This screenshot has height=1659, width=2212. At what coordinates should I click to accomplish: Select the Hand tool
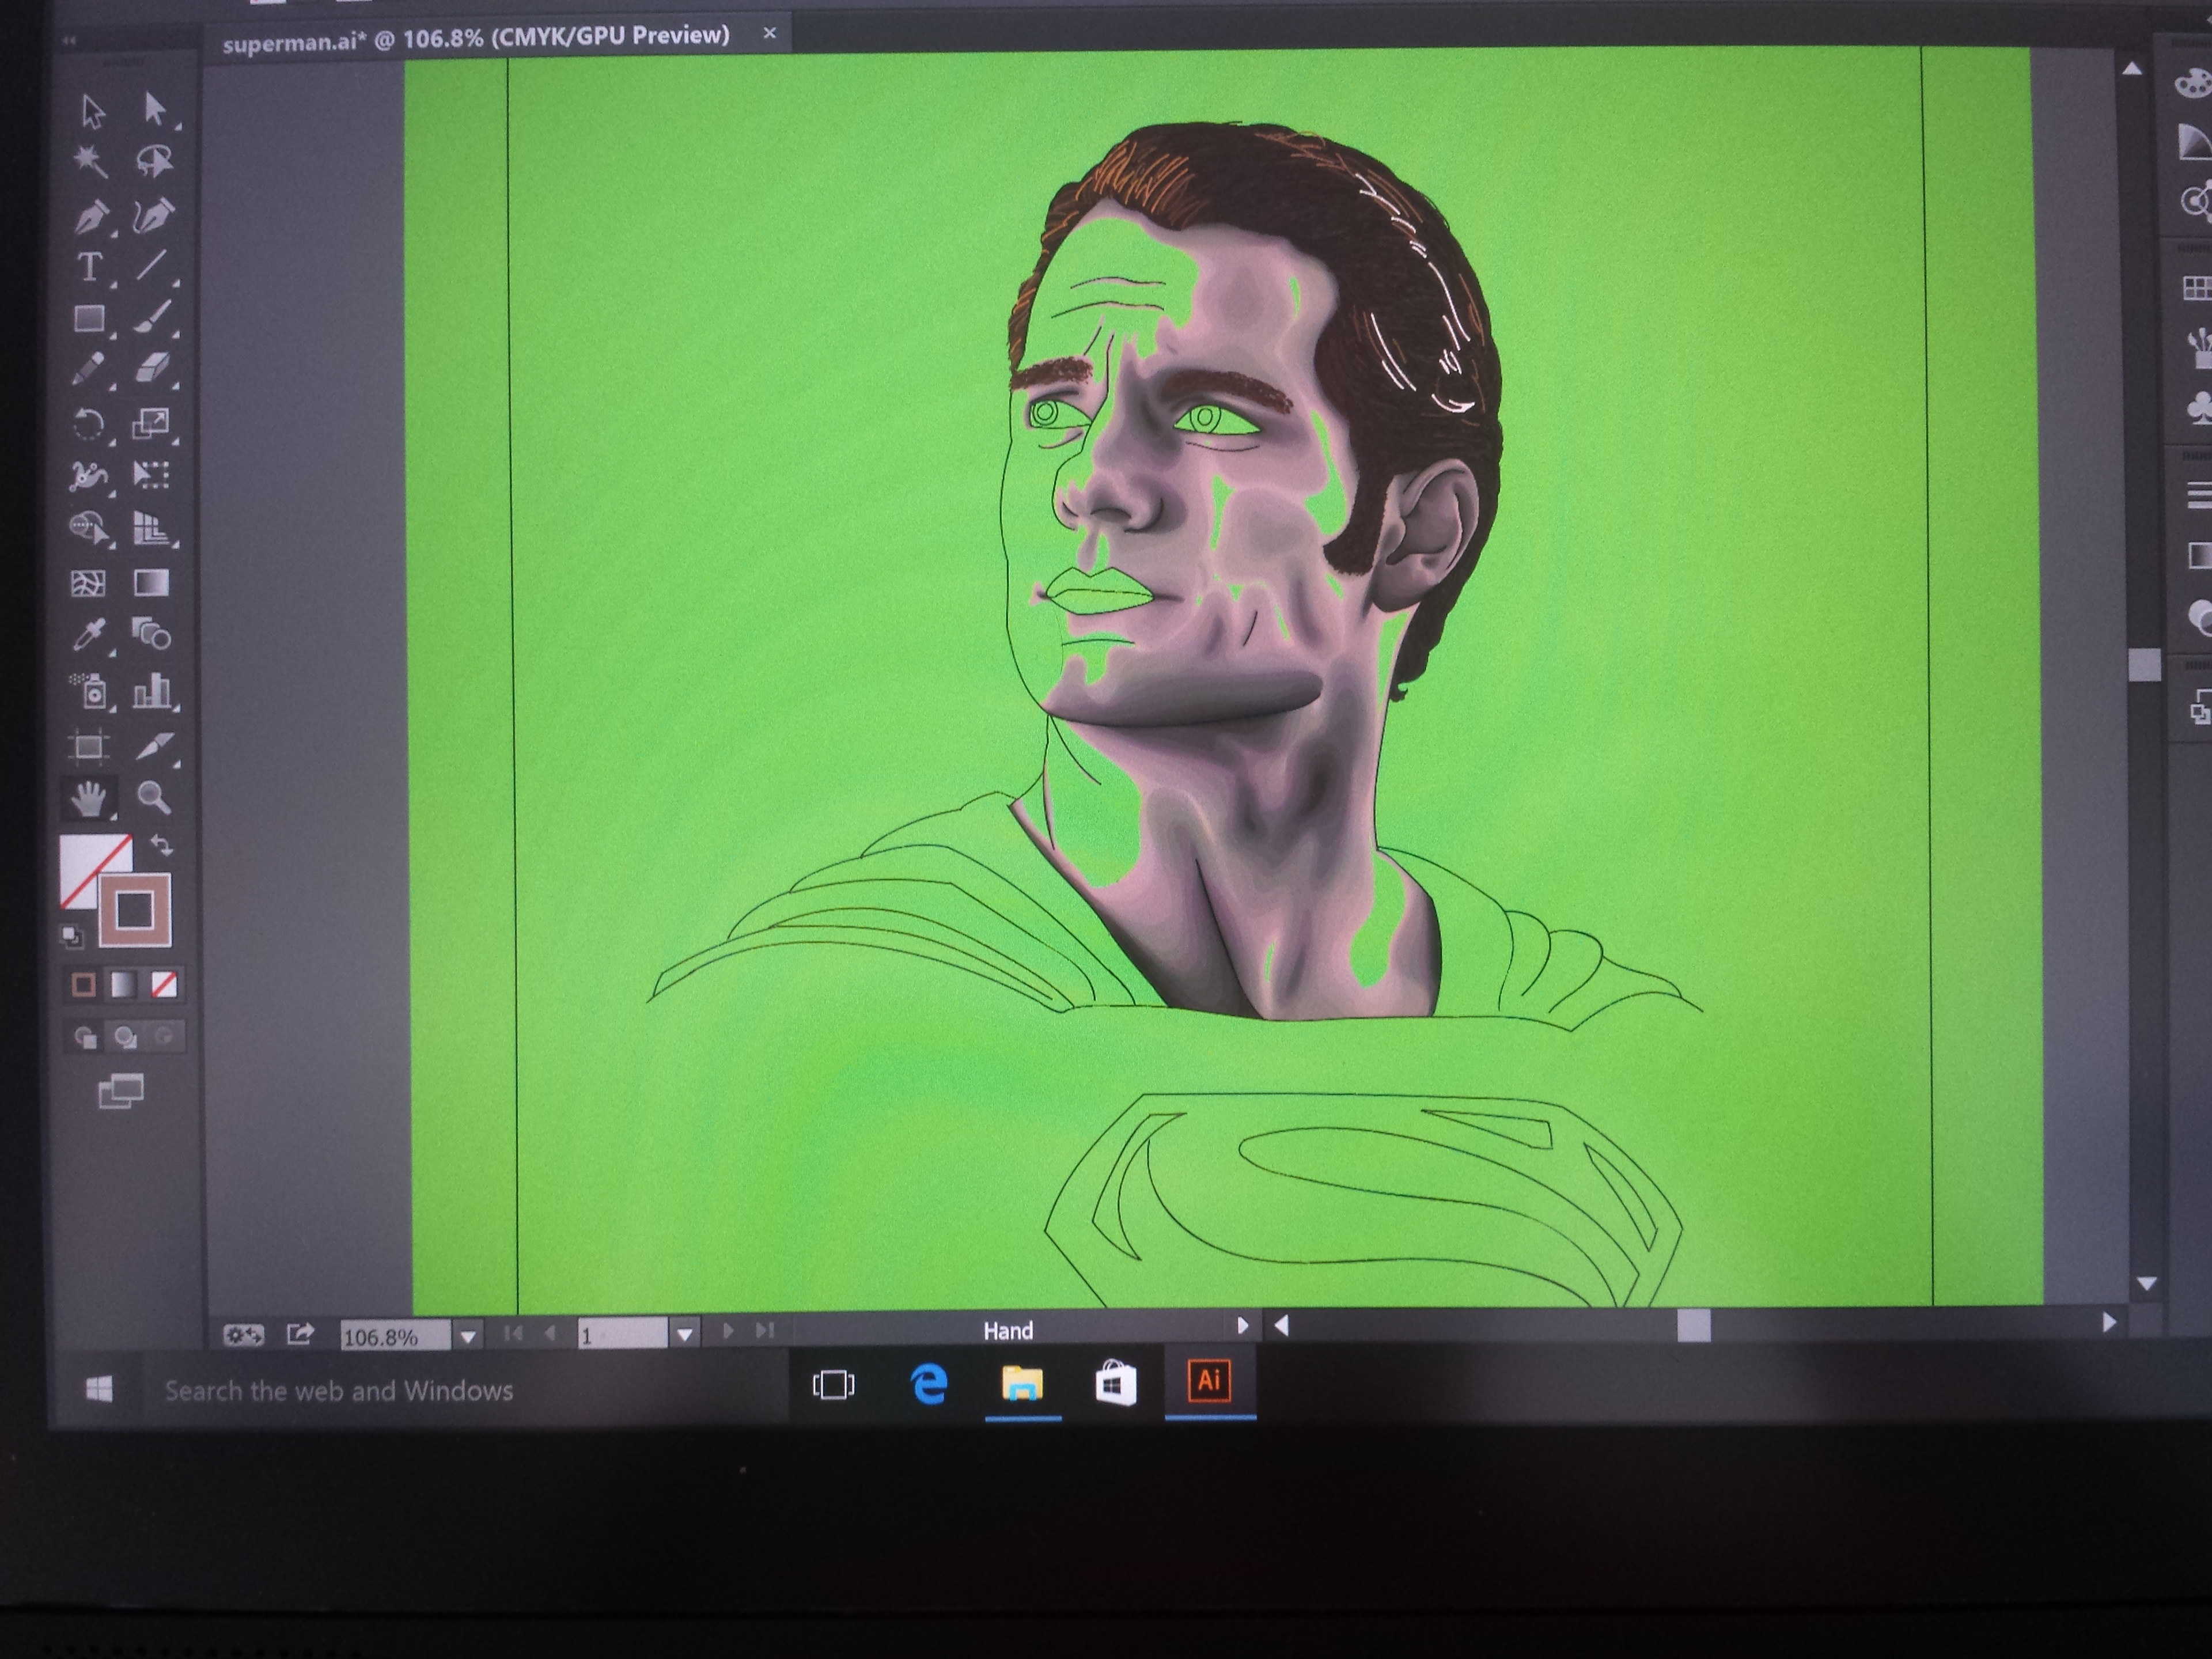point(89,799)
